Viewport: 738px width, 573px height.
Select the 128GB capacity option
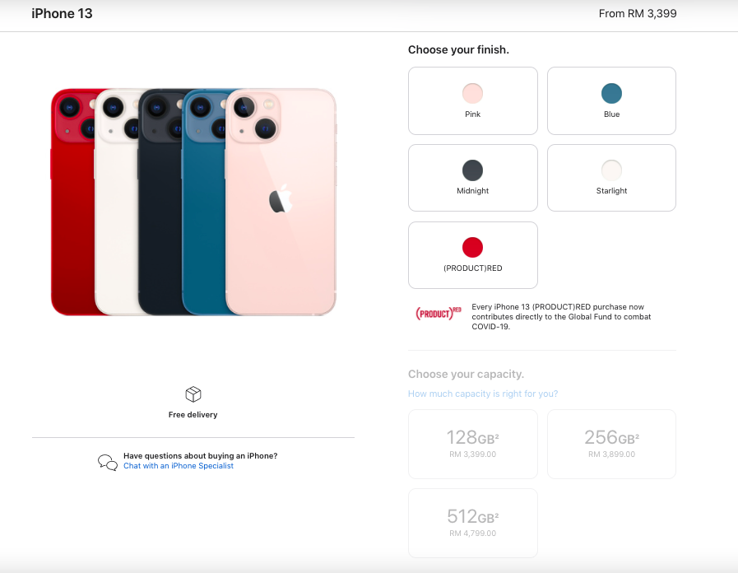(472, 444)
